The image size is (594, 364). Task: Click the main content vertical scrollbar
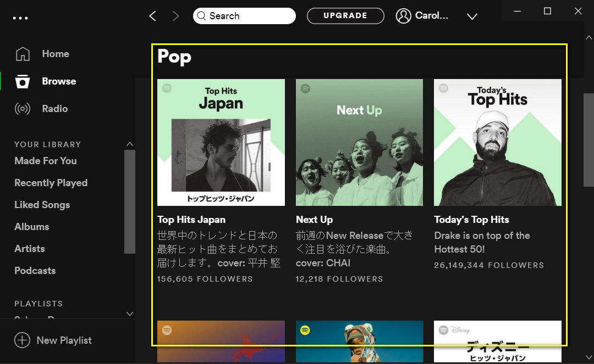pyautogui.click(x=588, y=140)
